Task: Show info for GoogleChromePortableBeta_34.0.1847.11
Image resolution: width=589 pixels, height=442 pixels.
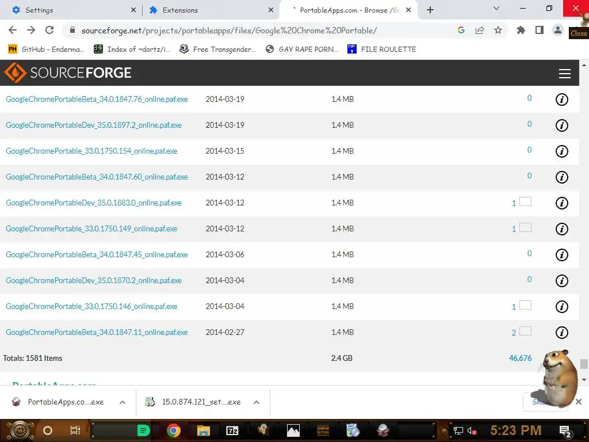Action: [x=561, y=333]
